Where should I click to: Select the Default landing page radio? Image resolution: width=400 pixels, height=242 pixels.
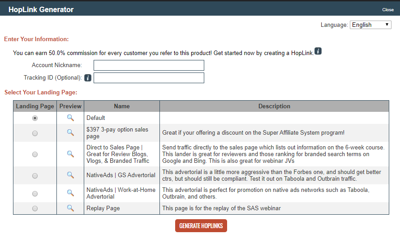point(35,118)
